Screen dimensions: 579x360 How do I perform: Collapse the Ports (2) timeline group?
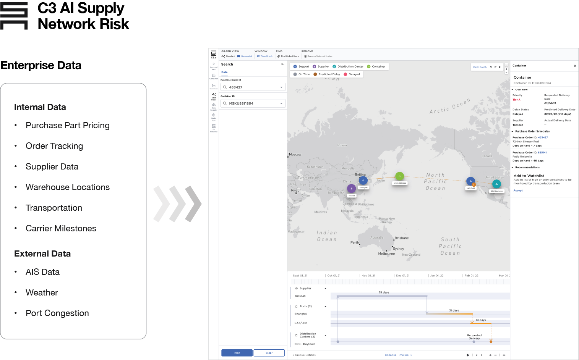325,307
